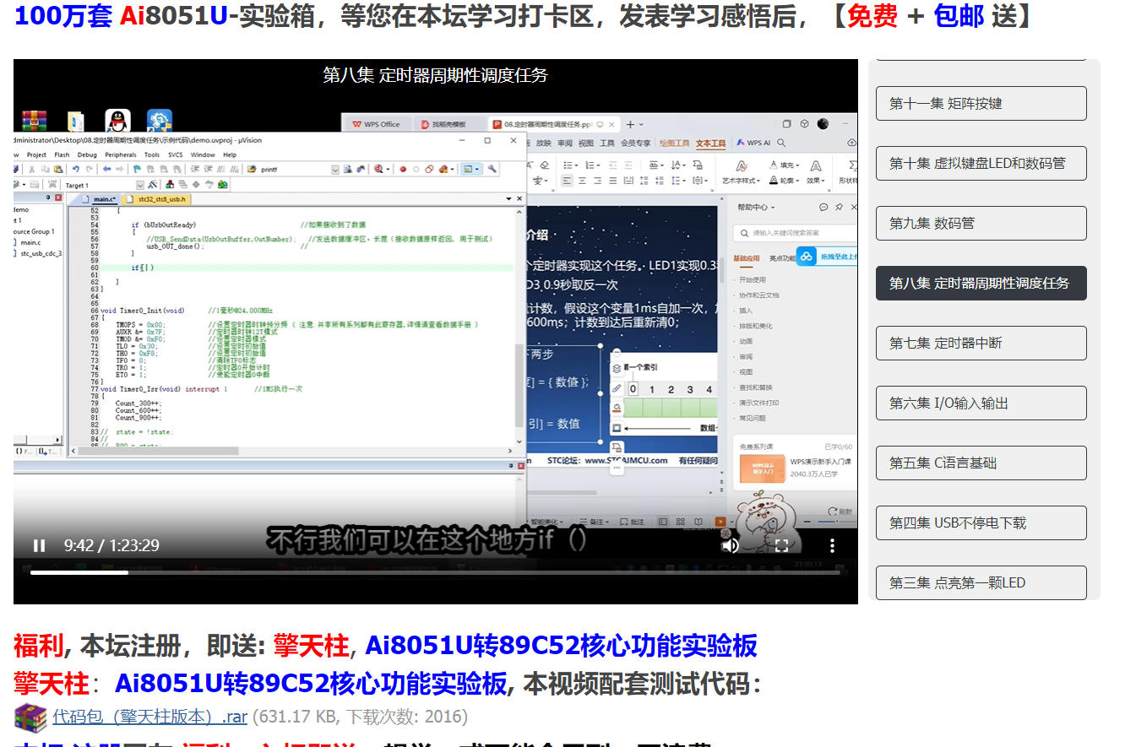This screenshot has width=1136, height=747.
Task: Toggle center text alignment in WPS
Action: (x=584, y=181)
